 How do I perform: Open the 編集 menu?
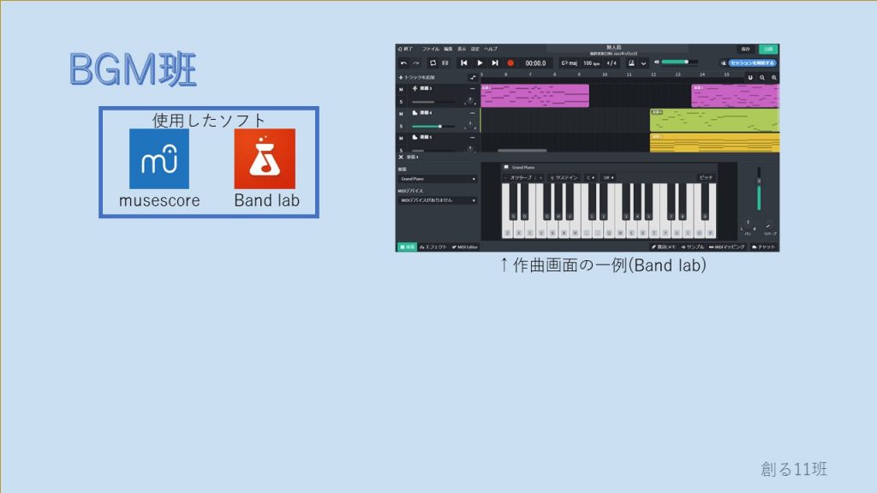[x=448, y=49]
